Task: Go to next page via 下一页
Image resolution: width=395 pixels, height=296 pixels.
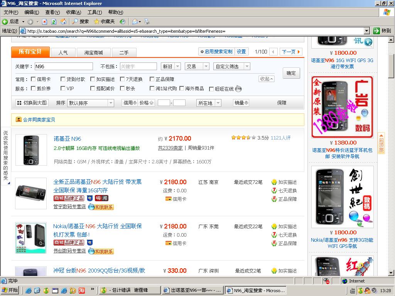Action: [x=291, y=52]
